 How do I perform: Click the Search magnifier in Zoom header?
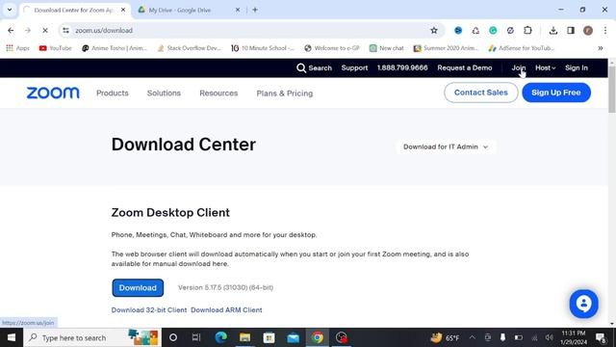tap(301, 68)
